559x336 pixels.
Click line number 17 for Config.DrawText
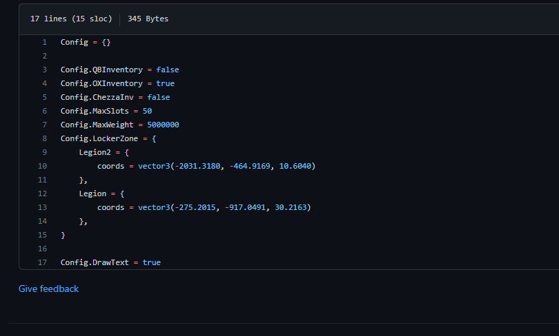(x=43, y=262)
